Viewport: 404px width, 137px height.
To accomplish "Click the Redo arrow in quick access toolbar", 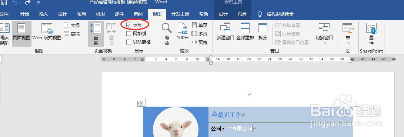I will (28, 2).
